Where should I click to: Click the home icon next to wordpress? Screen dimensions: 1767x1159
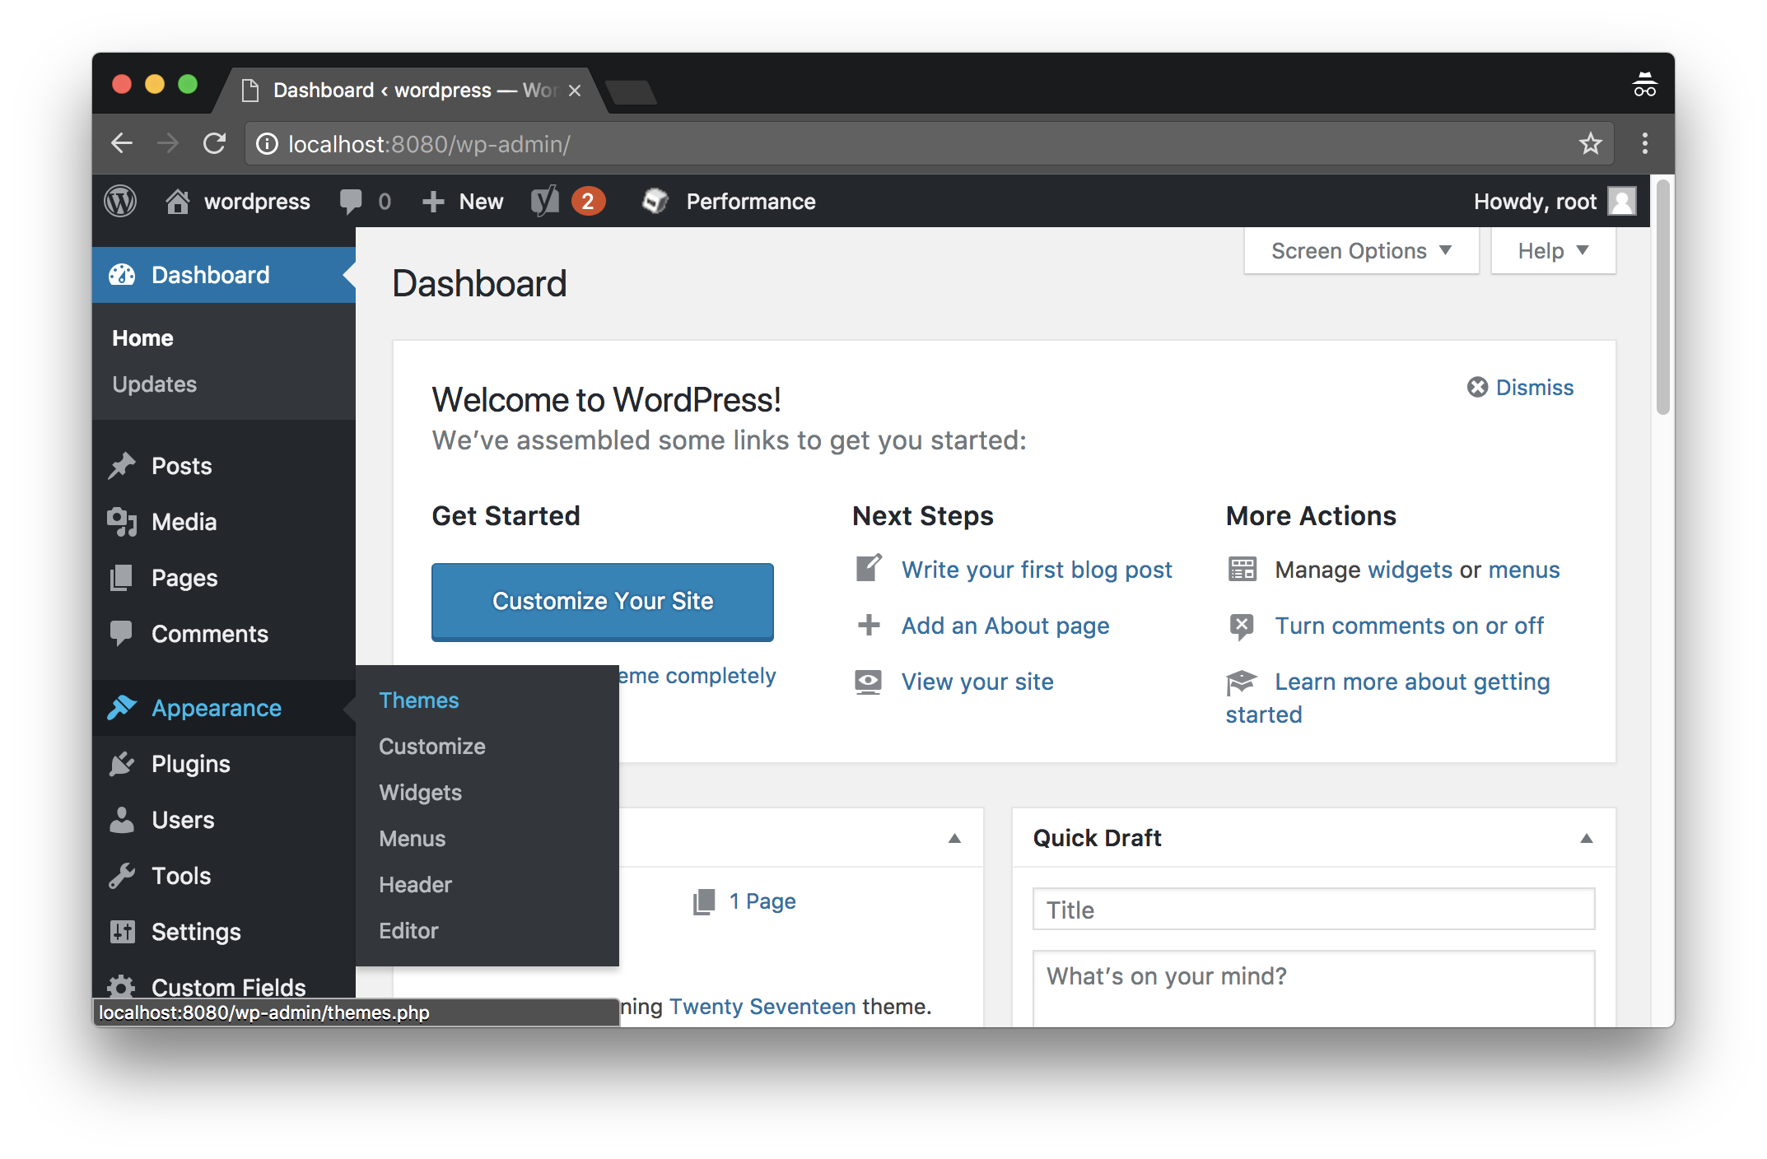[x=177, y=201]
